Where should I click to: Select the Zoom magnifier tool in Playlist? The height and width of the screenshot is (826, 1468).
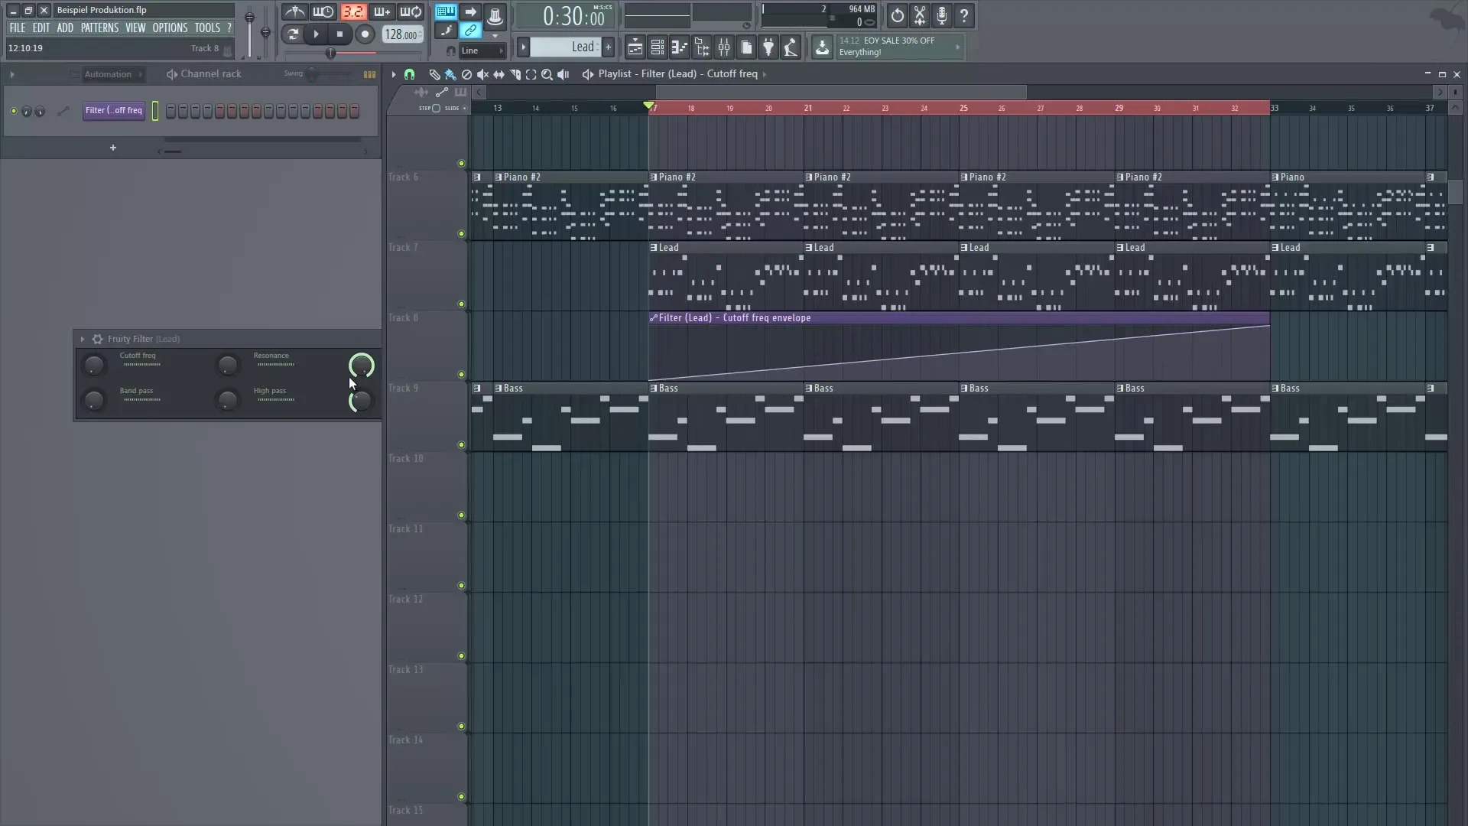coord(547,74)
